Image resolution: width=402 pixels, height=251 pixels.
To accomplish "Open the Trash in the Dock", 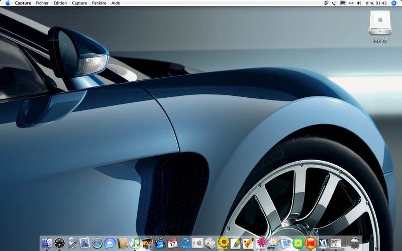I will [355, 243].
